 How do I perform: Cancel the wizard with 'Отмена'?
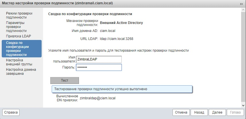181,112
